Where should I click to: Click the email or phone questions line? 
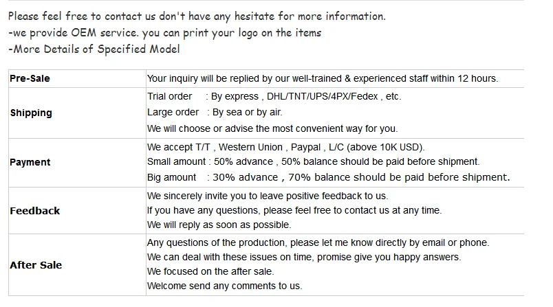(x=318, y=243)
